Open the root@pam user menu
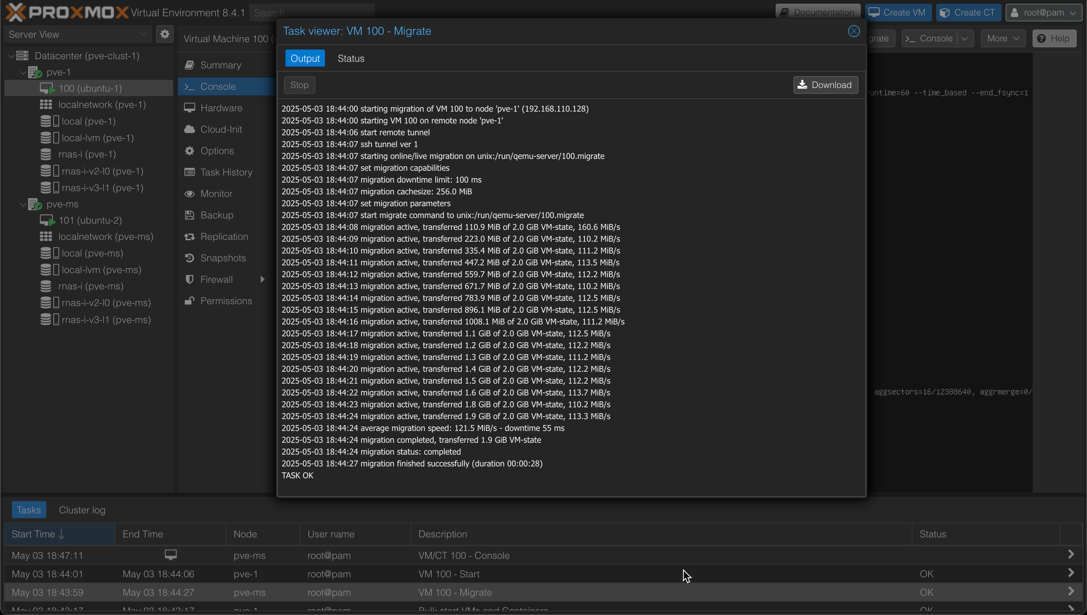1087x615 pixels. coord(1043,13)
